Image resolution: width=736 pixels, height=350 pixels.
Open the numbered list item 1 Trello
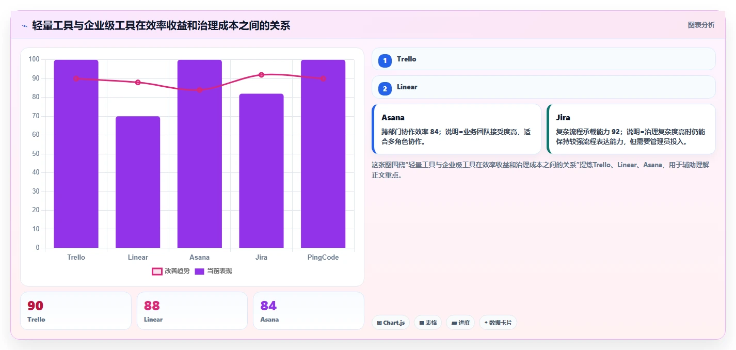point(543,59)
